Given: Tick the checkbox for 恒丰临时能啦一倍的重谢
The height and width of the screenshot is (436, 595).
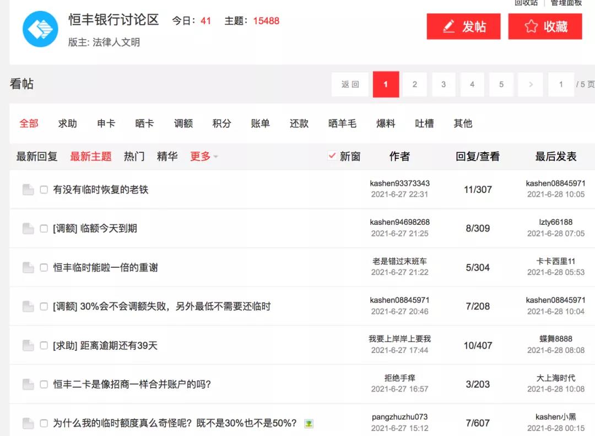Looking at the screenshot, I should (x=44, y=267).
